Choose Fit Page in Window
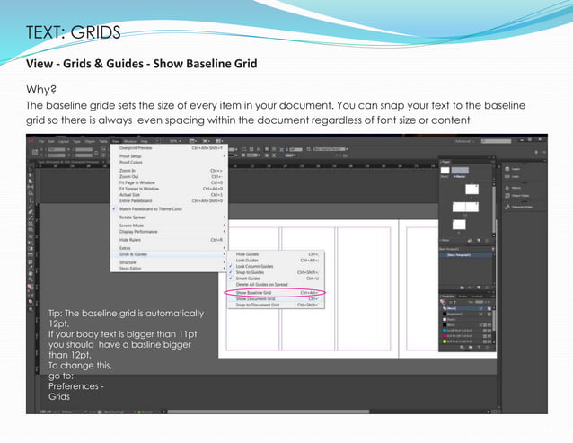This screenshot has width=573, height=443. [169, 182]
